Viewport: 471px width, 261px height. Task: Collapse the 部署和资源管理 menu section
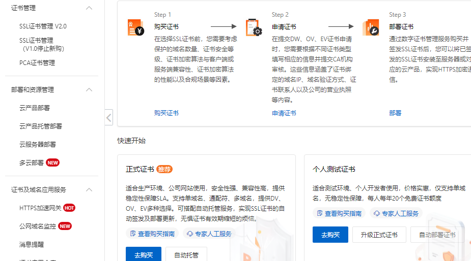[x=89, y=90]
